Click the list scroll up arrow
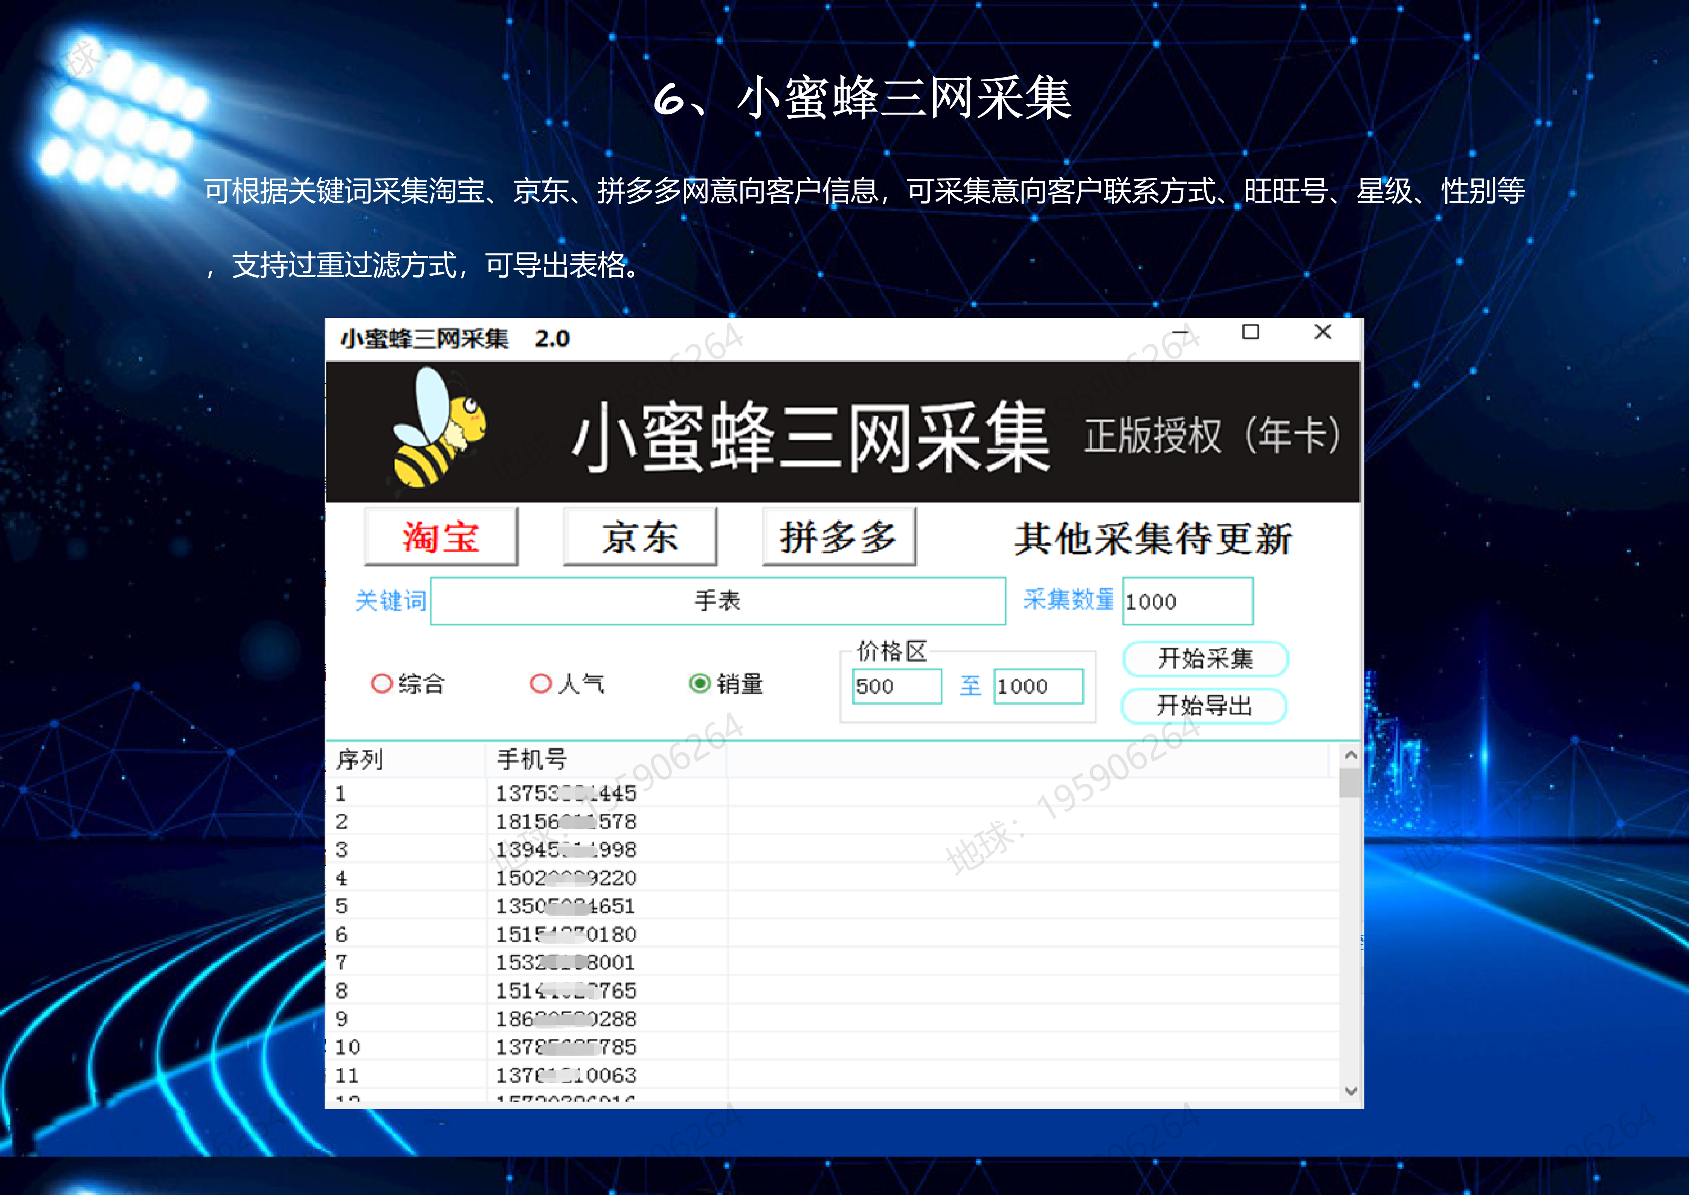 point(1350,755)
